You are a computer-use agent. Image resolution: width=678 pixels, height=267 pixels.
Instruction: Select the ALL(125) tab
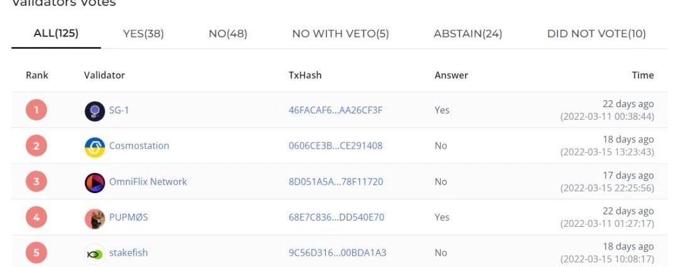point(56,33)
